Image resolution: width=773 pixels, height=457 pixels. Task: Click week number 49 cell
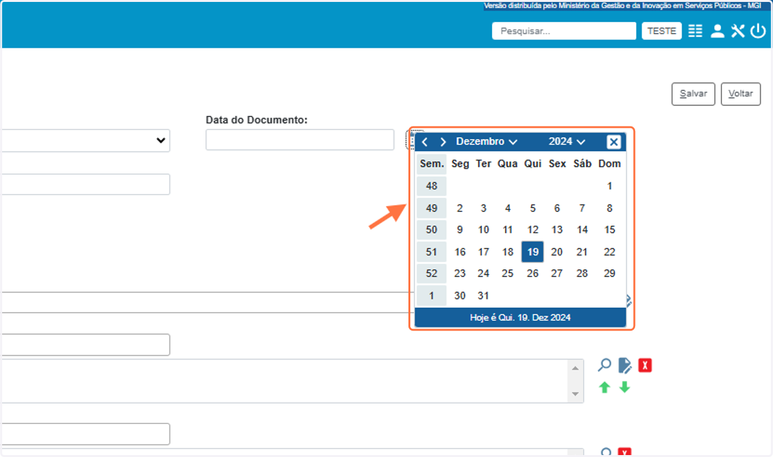point(432,208)
